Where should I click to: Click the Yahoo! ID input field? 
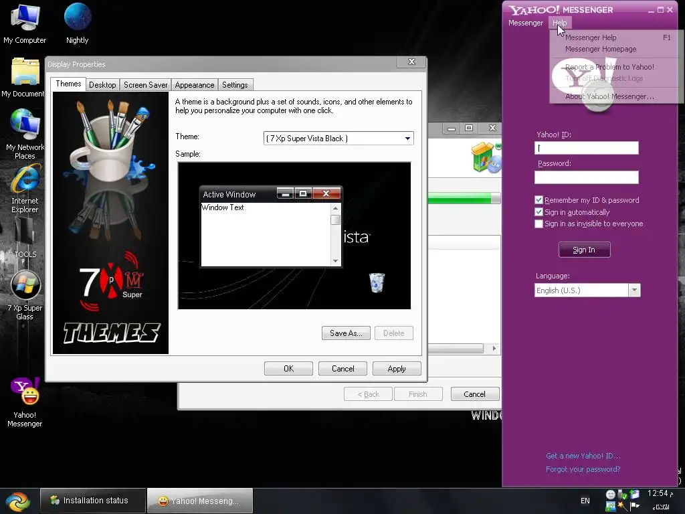[x=586, y=148]
